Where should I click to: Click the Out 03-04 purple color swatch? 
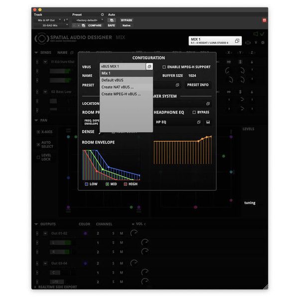[x=85, y=263]
